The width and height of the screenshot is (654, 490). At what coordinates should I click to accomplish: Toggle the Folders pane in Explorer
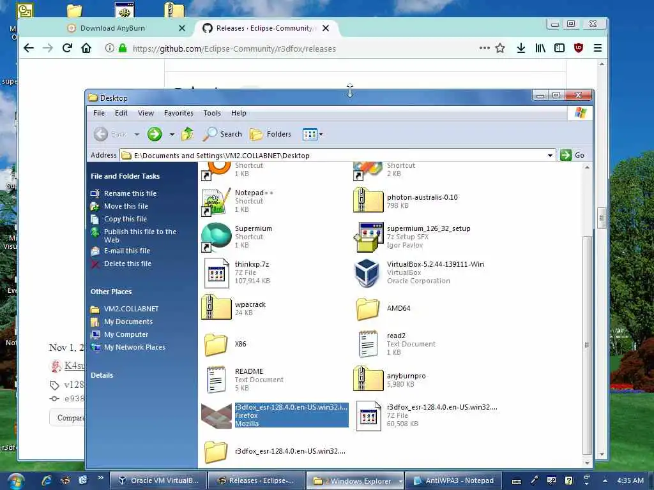pyautogui.click(x=270, y=134)
